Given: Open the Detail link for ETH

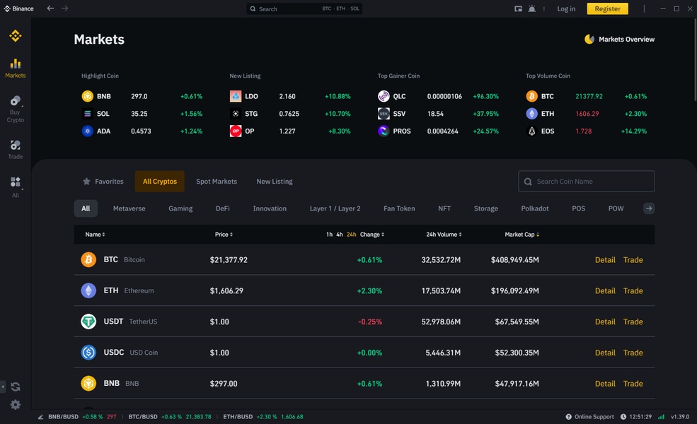Looking at the screenshot, I should click(605, 290).
